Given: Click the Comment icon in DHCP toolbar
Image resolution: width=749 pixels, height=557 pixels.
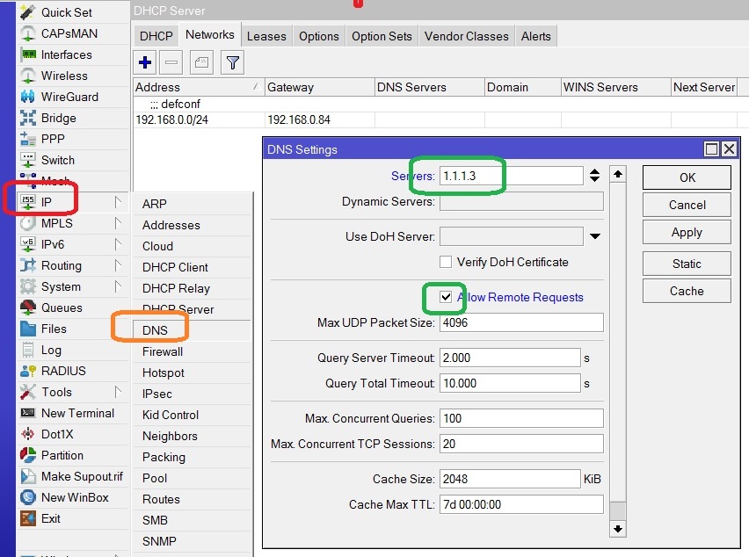Looking at the screenshot, I should point(201,62).
